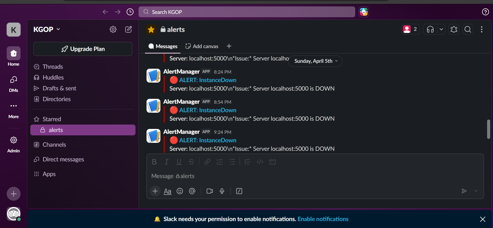This screenshot has width=493, height=228.
Task: Go forward with the right arrow
Action: point(117,12)
